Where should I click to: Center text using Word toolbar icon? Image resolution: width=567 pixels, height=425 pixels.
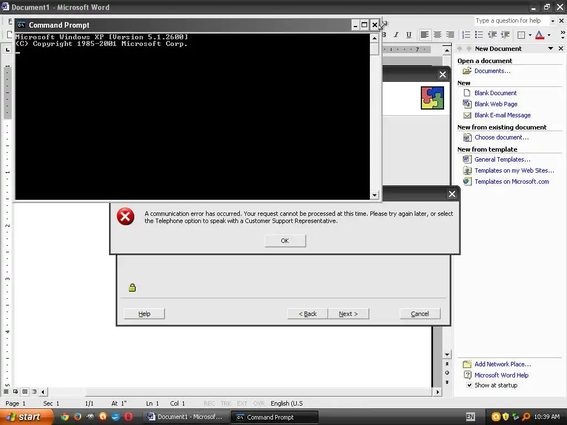coord(437,35)
